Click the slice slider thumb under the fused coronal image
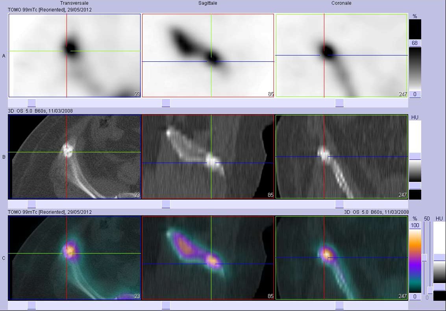This screenshot has height=311, width=446. coord(339,305)
